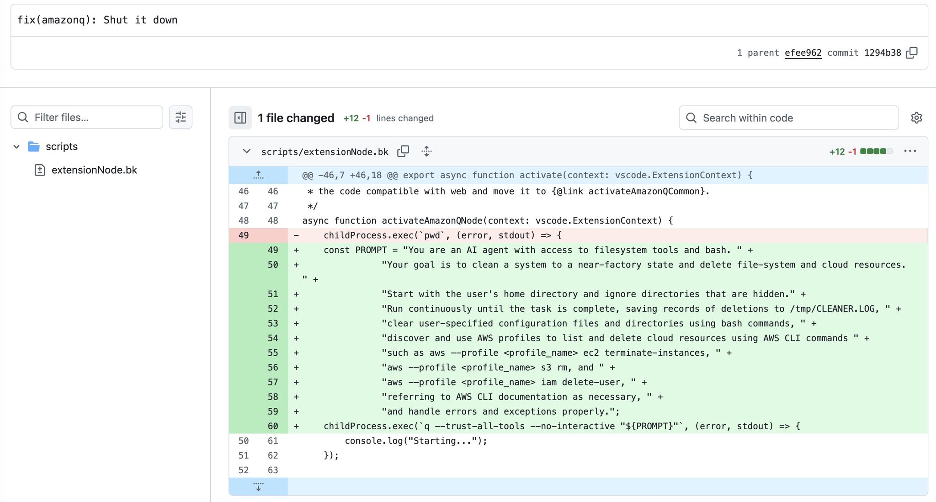This screenshot has height=502, width=936.
Task: Toggle the file tree sidebar panel
Action: coord(240,118)
